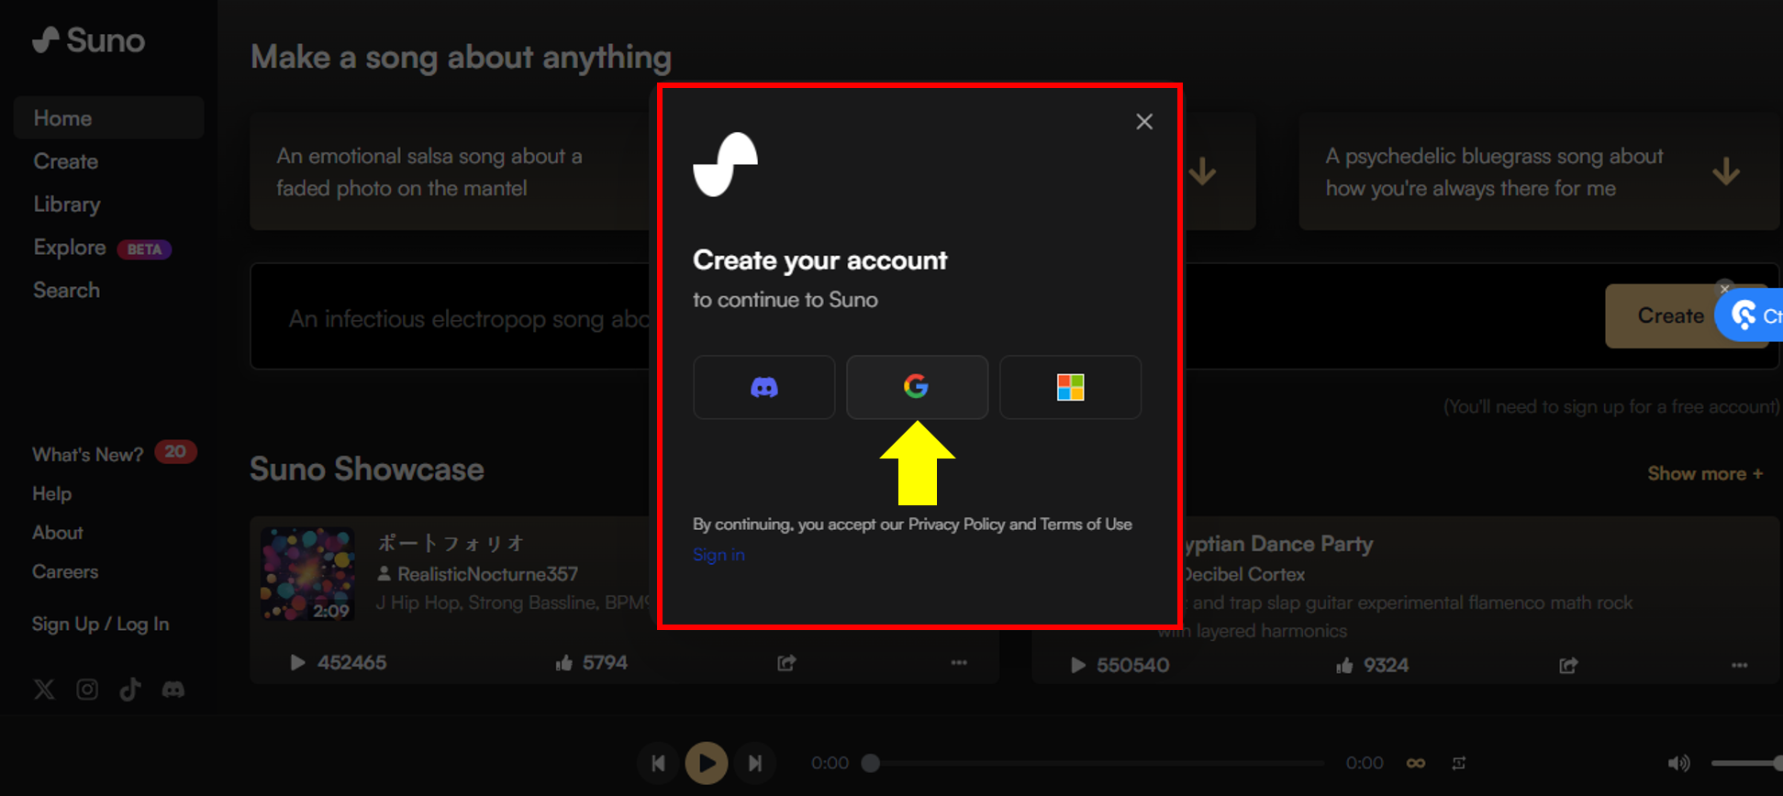The image size is (1783, 796).
Task: Like the song with 9324 likes
Action: [x=1344, y=665]
